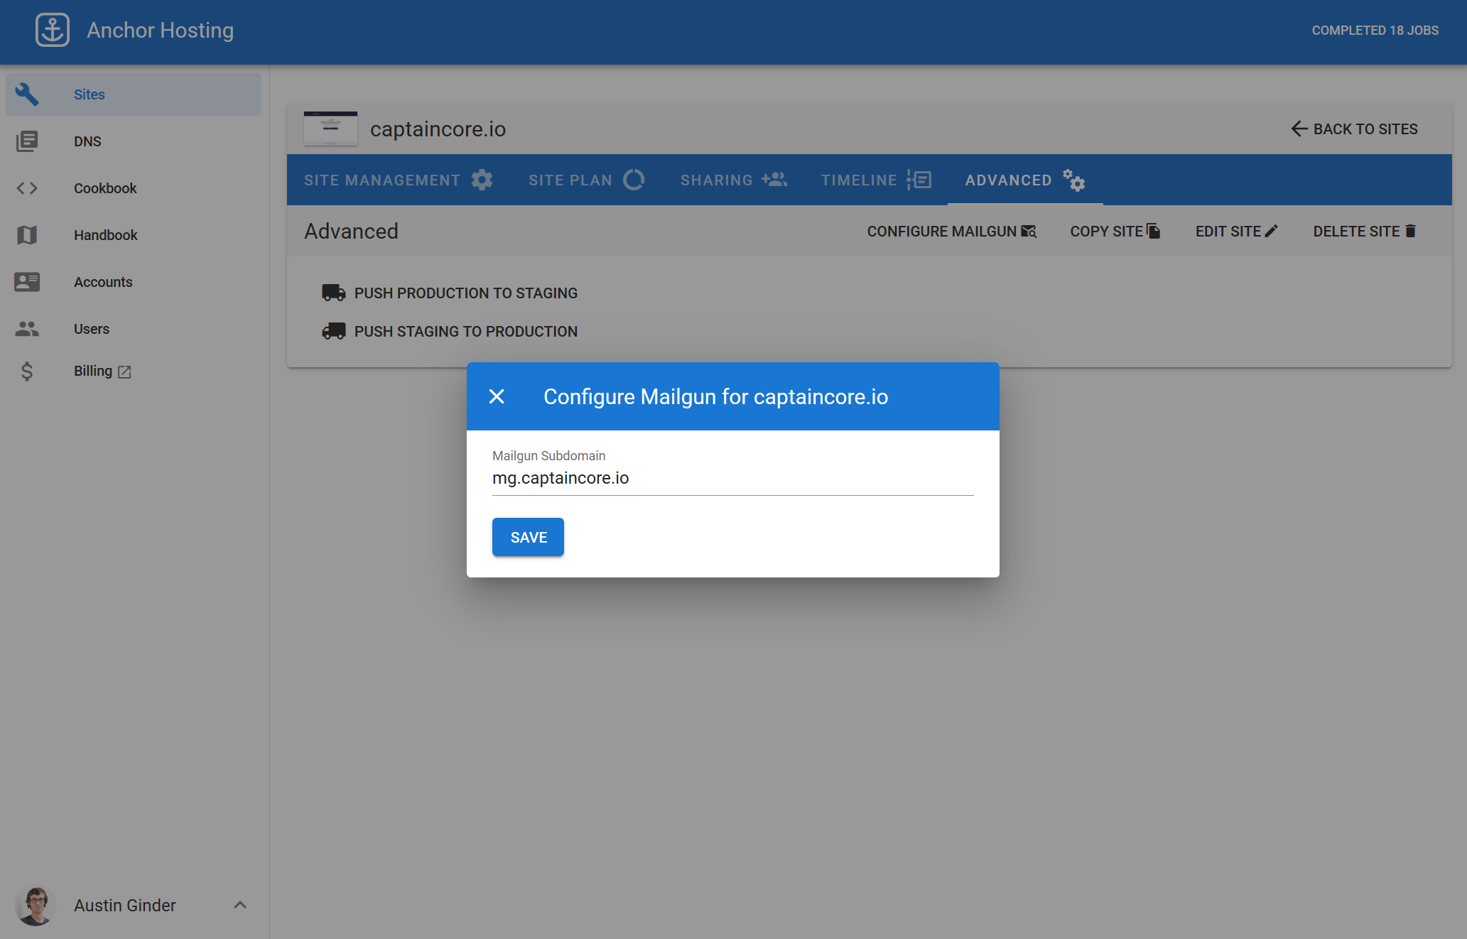Expand the Austin Ginder user menu chevron
Screen dimensions: 1467x939
tap(240, 905)
